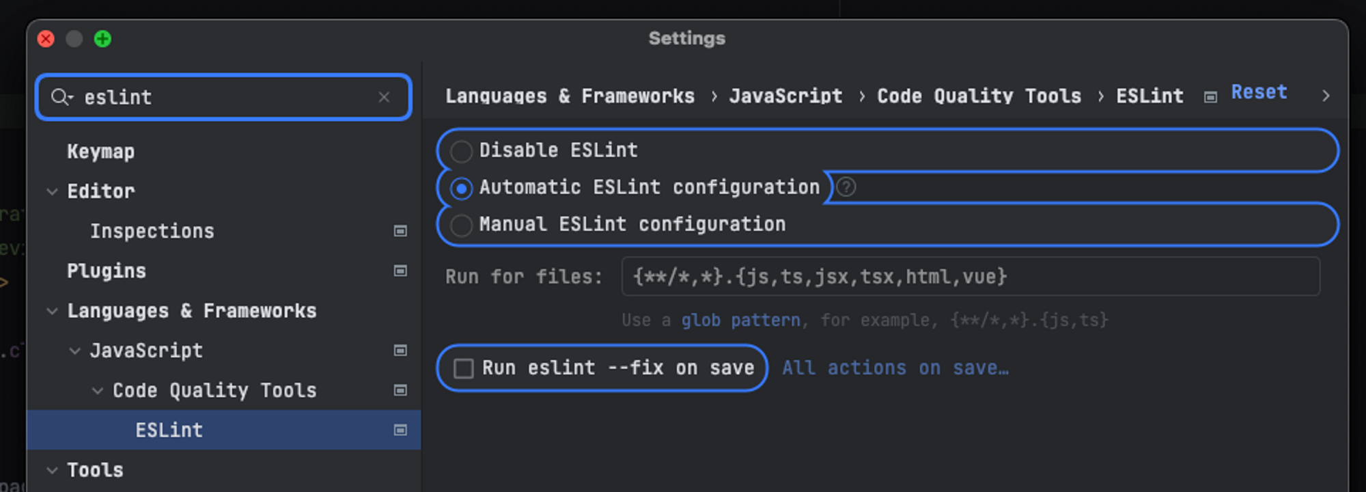Viewport: 1366px width, 492px height.
Task: Open the Keymap settings page
Action: pos(100,152)
